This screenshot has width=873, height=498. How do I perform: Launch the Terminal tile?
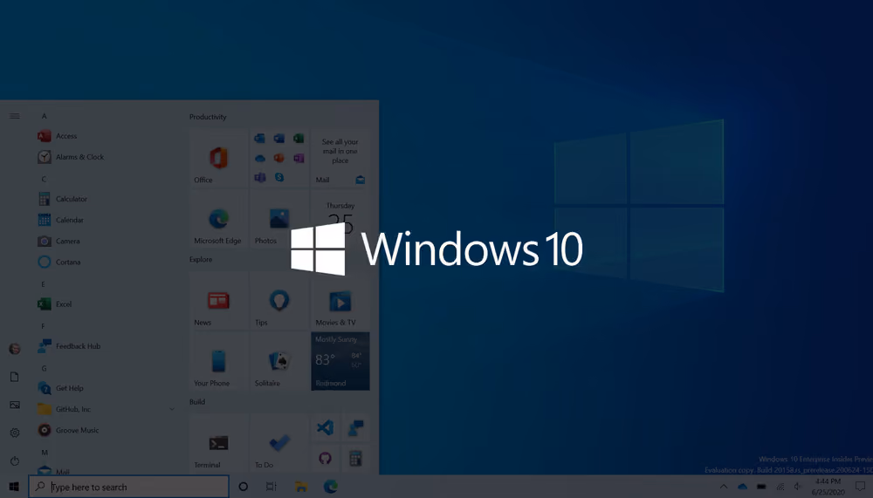[218, 443]
